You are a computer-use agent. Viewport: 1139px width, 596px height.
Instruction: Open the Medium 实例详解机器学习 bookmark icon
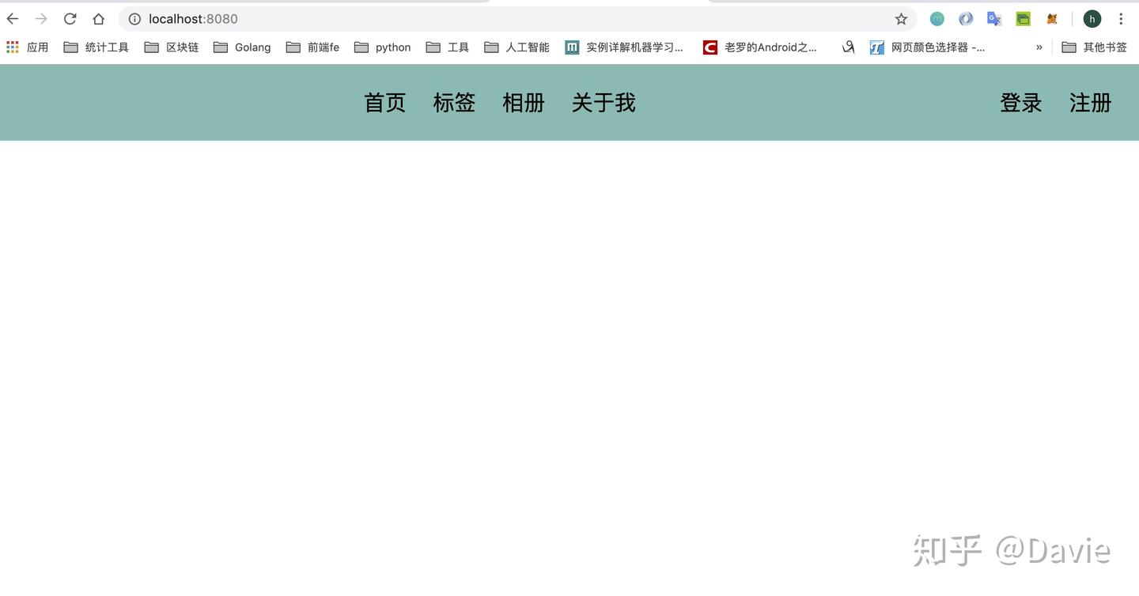pyautogui.click(x=572, y=47)
